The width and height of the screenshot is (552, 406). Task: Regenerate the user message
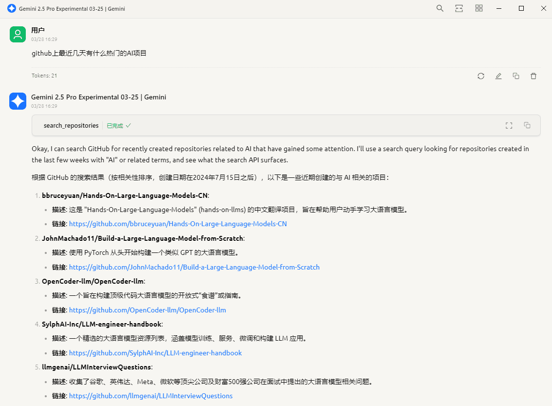click(481, 76)
